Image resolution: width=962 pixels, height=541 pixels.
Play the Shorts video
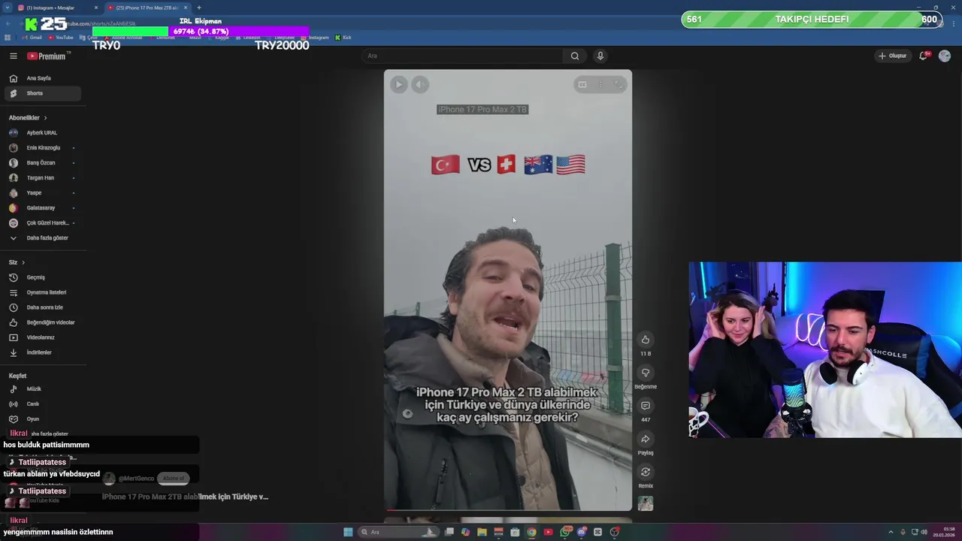(398, 85)
